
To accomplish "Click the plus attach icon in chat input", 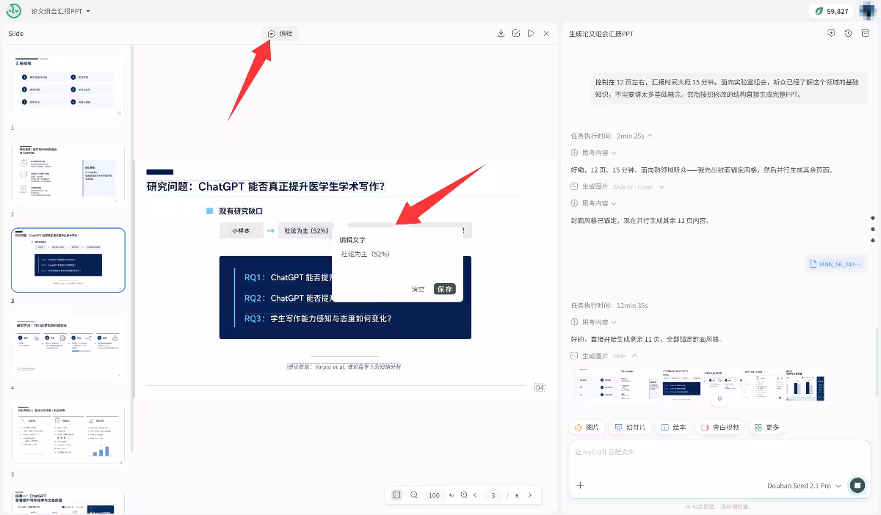I will pyautogui.click(x=580, y=485).
